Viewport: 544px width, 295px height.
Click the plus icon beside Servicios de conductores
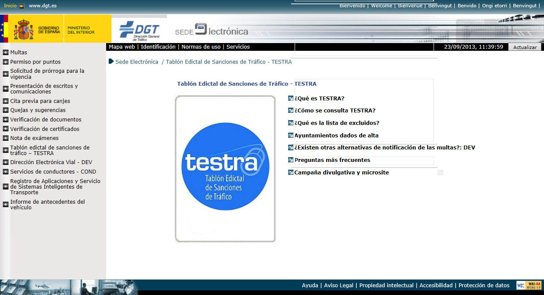[6, 172]
